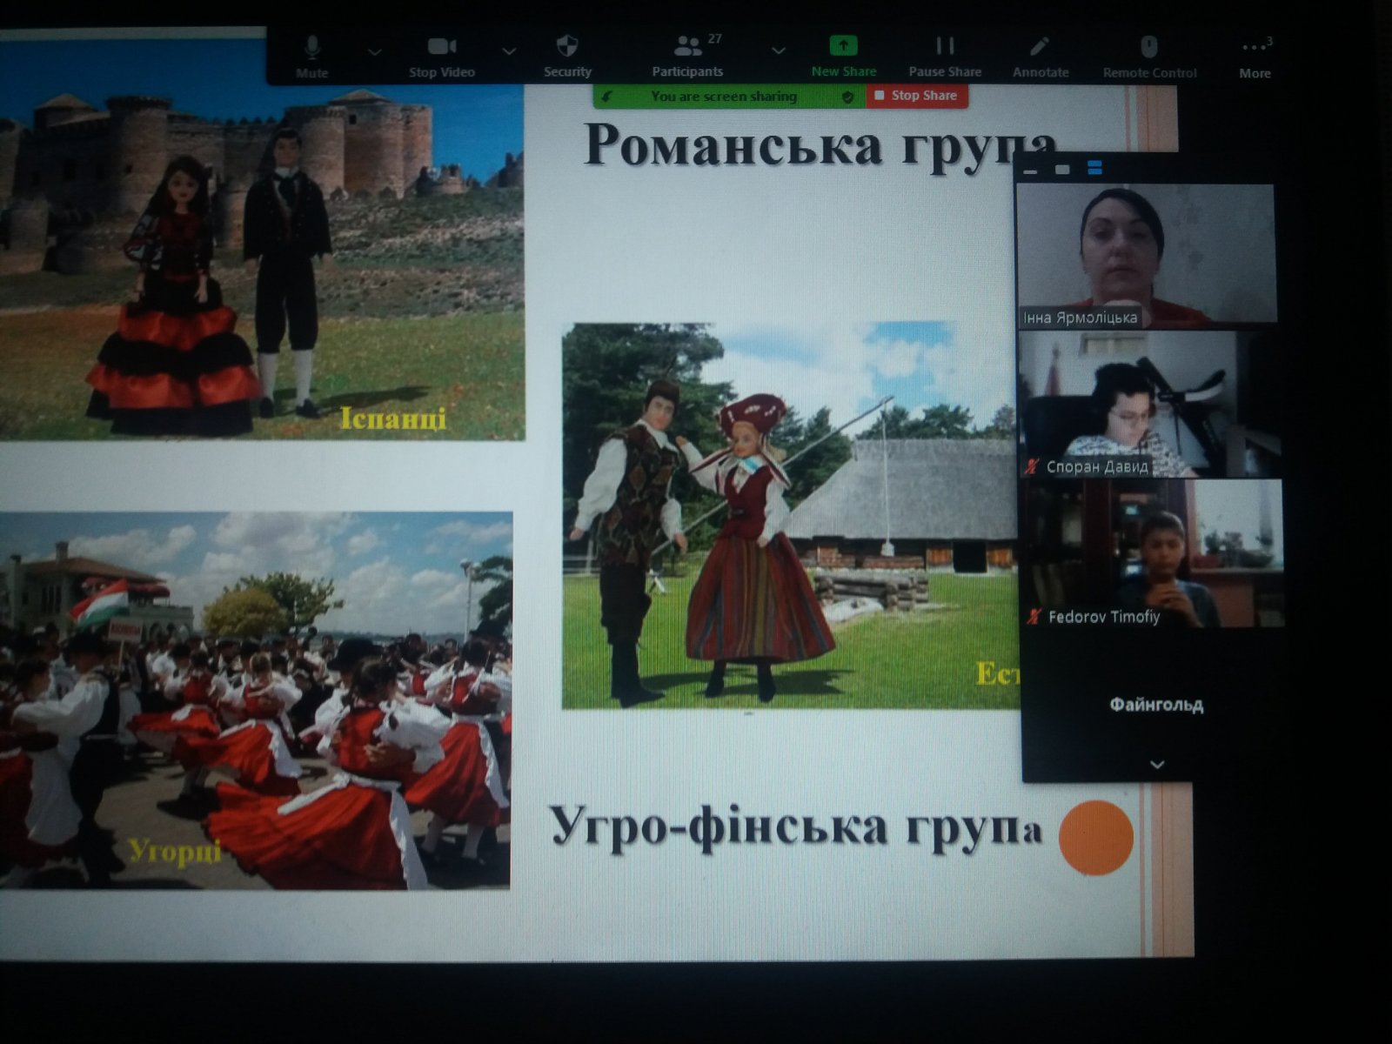Expand the arrow next to Participants
The width and height of the screenshot is (1392, 1044).
pyautogui.click(x=779, y=51)
